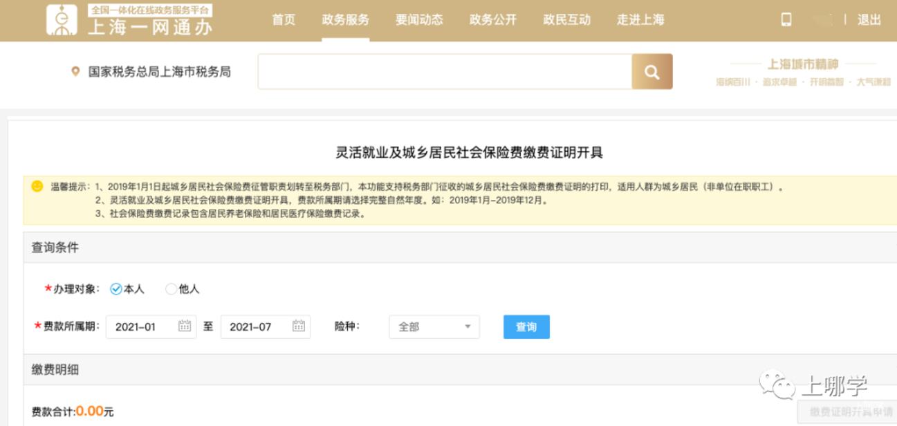
Task: Click the location pin icon
Action: coord(75,71)
